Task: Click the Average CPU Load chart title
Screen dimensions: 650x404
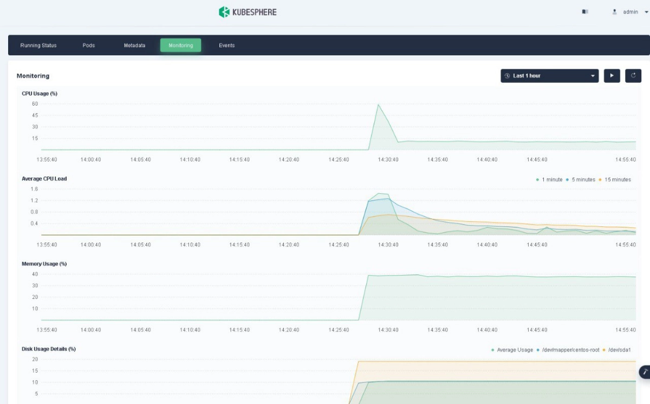Action: pyautogui.click(x=44, y=178)
